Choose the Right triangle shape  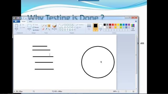tap(62, 27)
